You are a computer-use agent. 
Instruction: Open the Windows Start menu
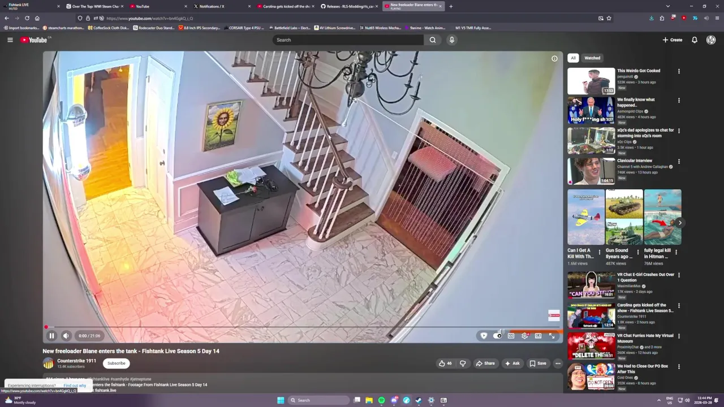point(281,400)
